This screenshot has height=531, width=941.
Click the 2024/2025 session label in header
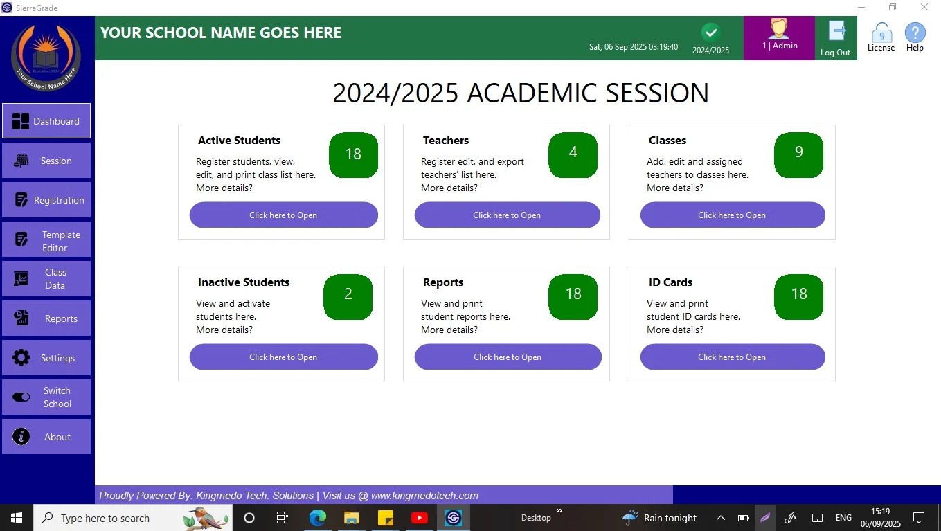[x=710, y=51]
